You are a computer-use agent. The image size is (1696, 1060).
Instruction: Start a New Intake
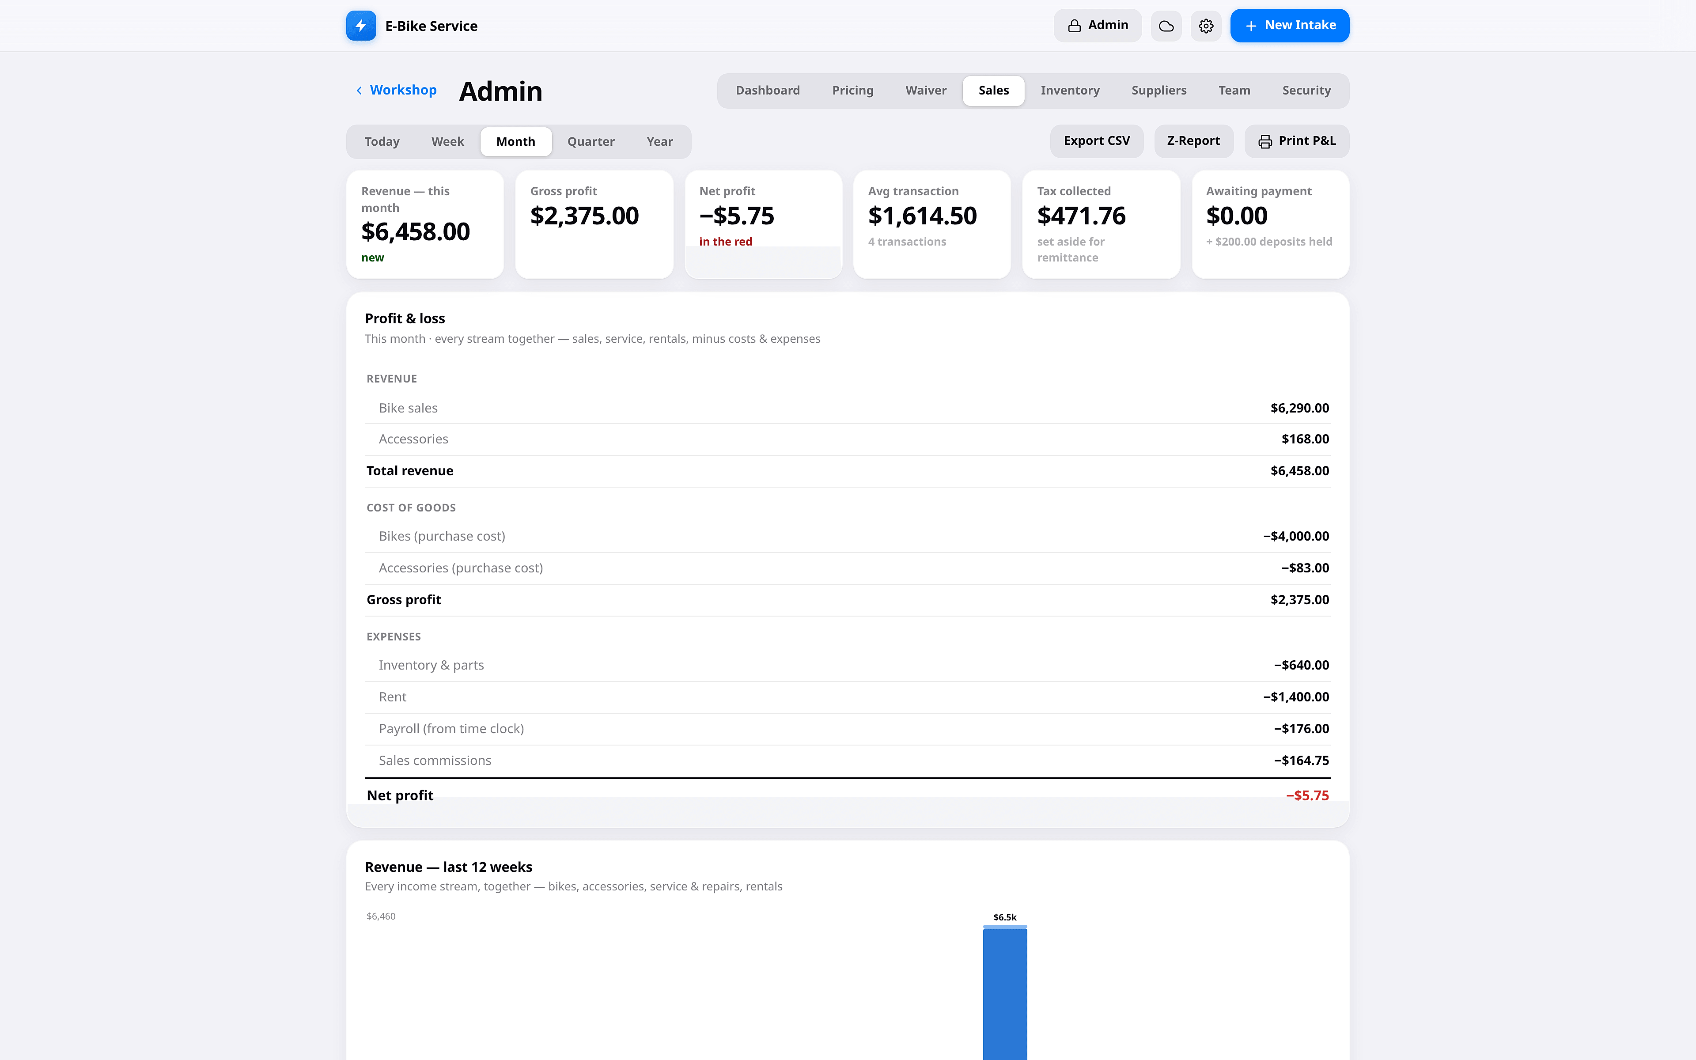coord(1290,26)
